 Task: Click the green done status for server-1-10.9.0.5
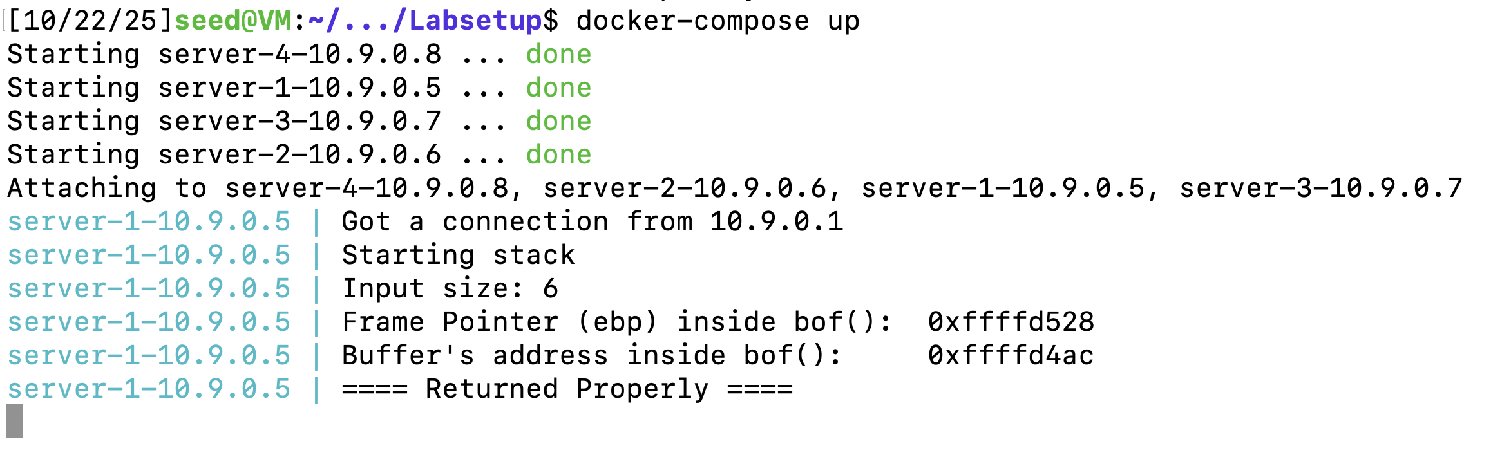558,88
